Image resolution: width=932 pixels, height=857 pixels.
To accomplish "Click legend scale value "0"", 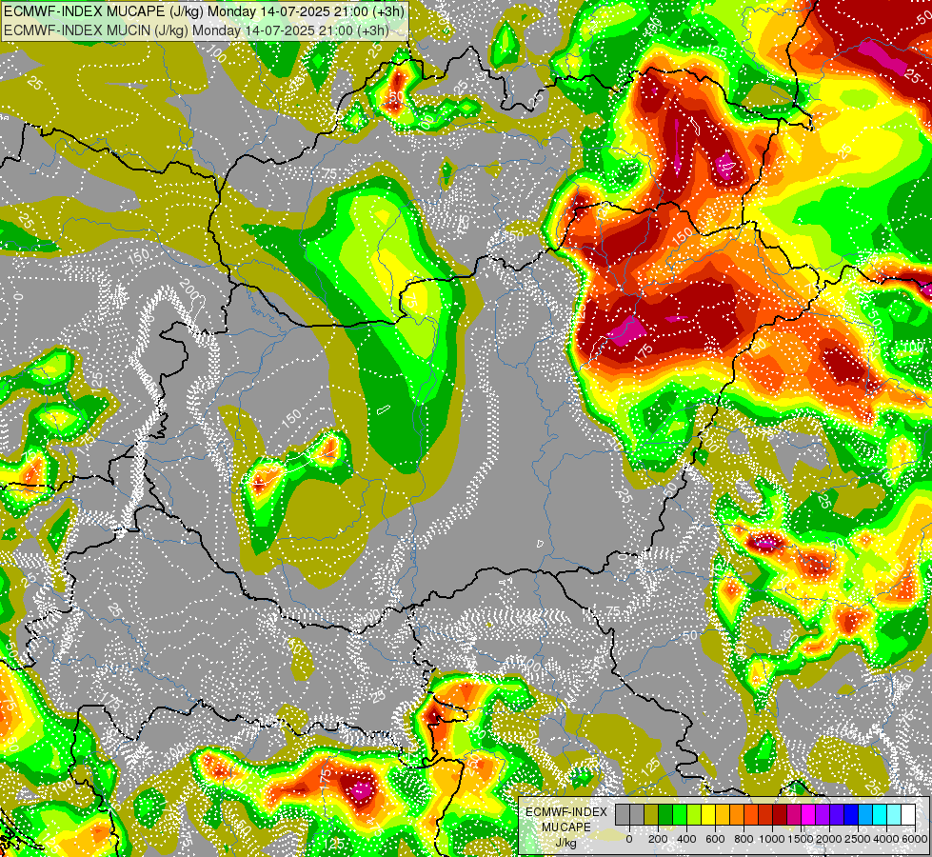I will coord(629,839).
